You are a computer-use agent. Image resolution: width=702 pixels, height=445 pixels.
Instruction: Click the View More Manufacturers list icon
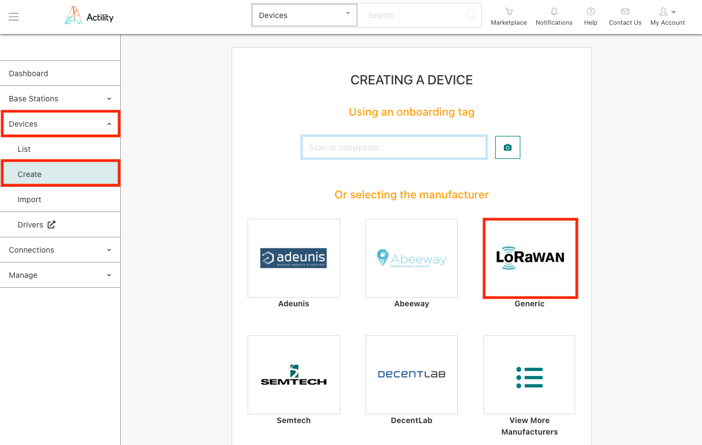pyautogui.click(x=530, y=378)
